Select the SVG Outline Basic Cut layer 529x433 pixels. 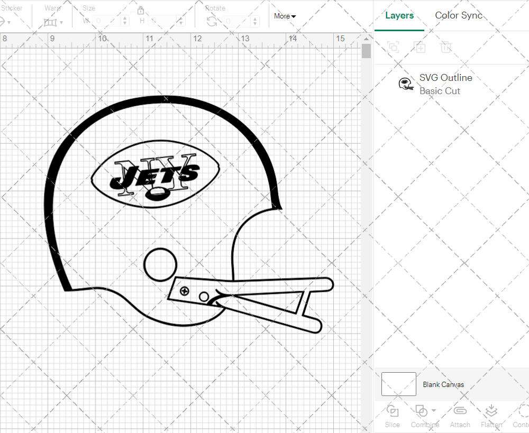pyautogui.click(x=446, y=84)
